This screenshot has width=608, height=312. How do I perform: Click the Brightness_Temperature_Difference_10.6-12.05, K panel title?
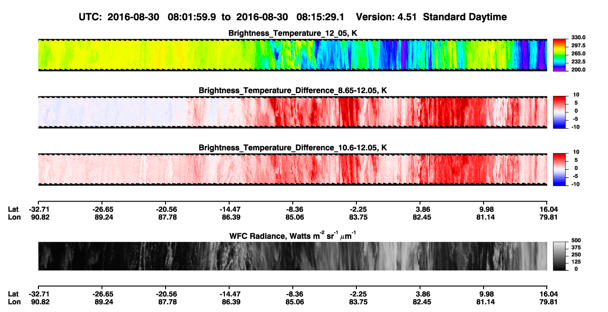293,148
